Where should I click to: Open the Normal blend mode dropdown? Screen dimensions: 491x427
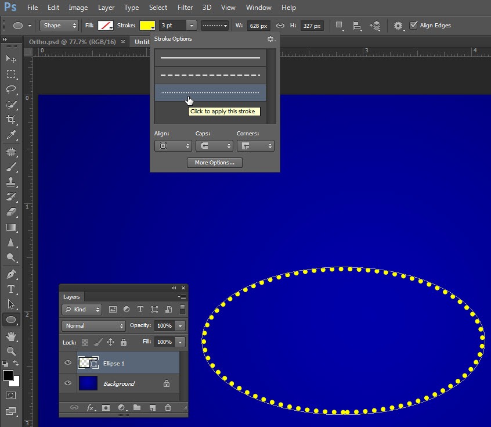93,326
